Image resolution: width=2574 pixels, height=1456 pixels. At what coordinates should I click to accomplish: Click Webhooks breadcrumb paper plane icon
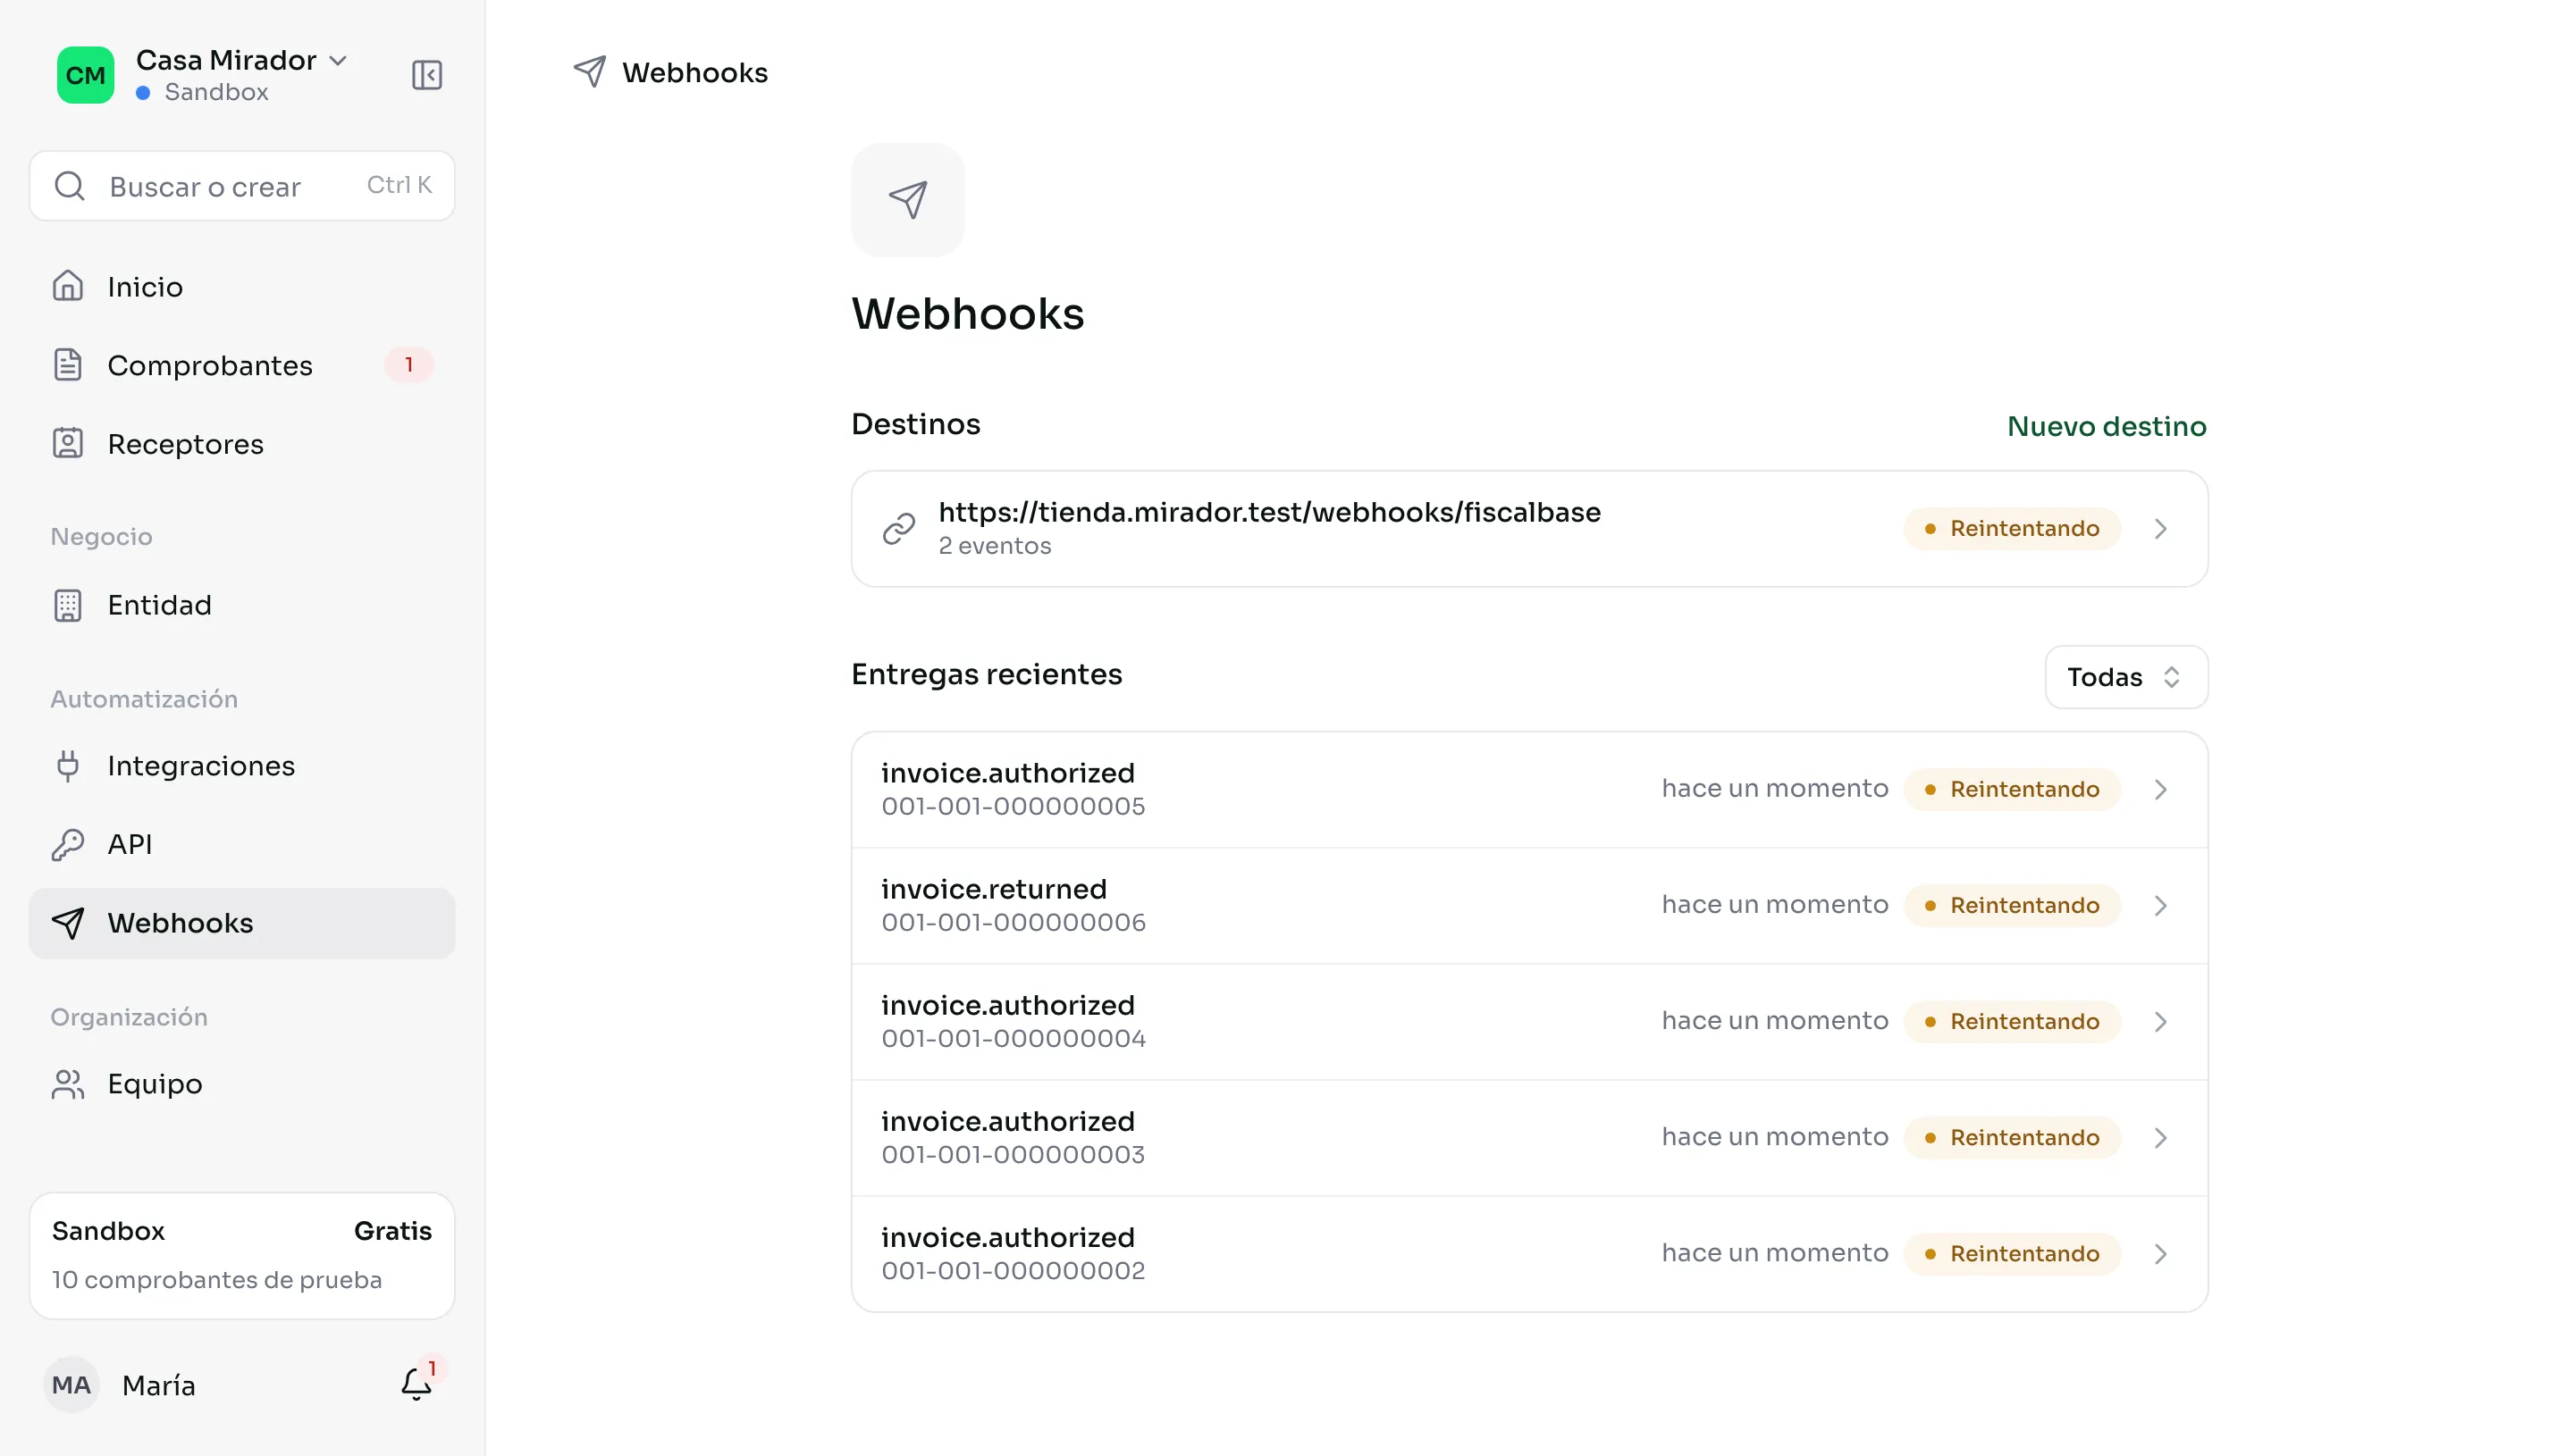589,72
